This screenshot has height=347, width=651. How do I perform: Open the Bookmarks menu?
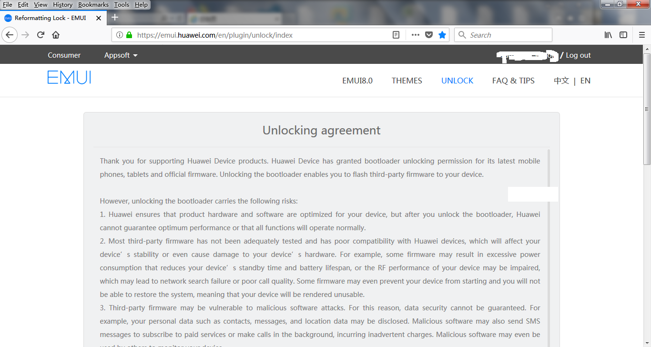pos(93,4)
